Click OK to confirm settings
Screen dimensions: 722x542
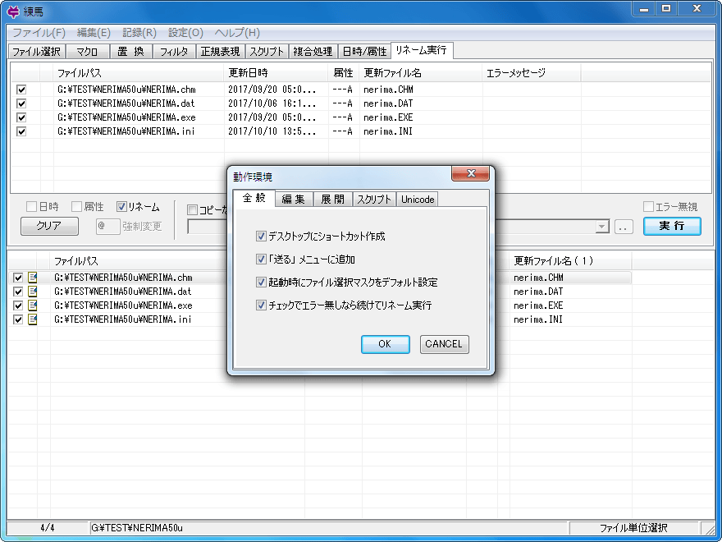[385, 344]
